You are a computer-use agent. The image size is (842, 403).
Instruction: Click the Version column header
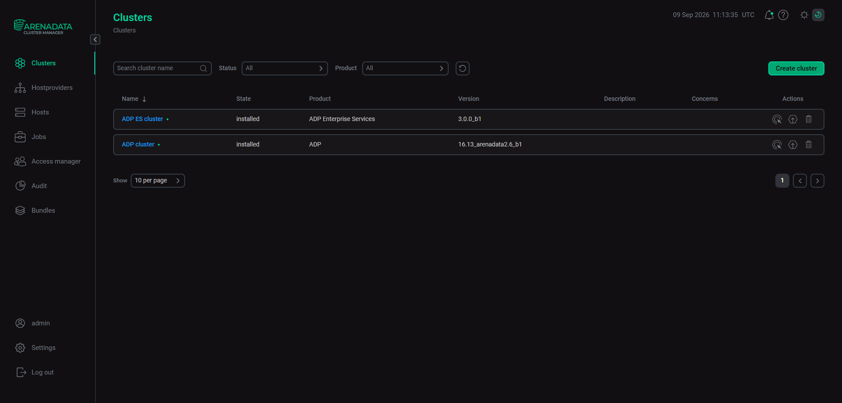pyautogui.click(x=468, y=99)
